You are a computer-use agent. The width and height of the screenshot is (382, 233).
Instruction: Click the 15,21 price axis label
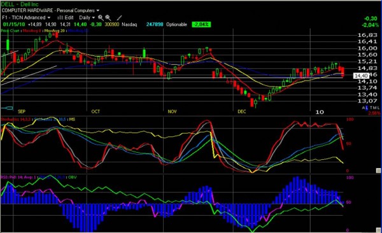pyautogui.click(x=367, y=61)
